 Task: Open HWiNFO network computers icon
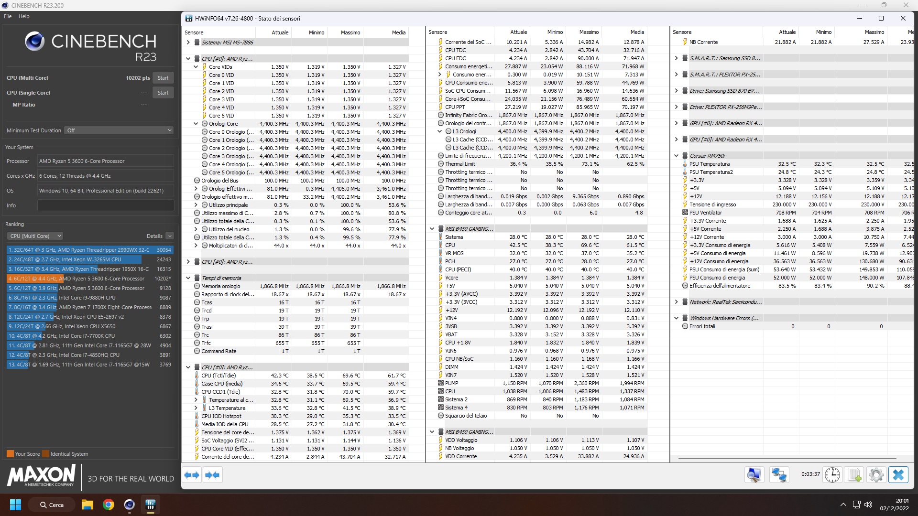pyautogui.click(x=779, y=475)
